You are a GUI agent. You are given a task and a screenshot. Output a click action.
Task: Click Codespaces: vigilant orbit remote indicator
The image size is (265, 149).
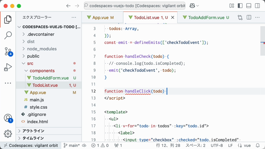pos(31,145)
